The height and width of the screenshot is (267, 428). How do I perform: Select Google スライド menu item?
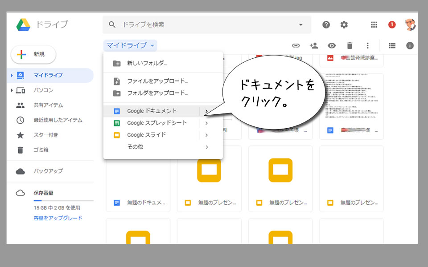coord(163,135)
